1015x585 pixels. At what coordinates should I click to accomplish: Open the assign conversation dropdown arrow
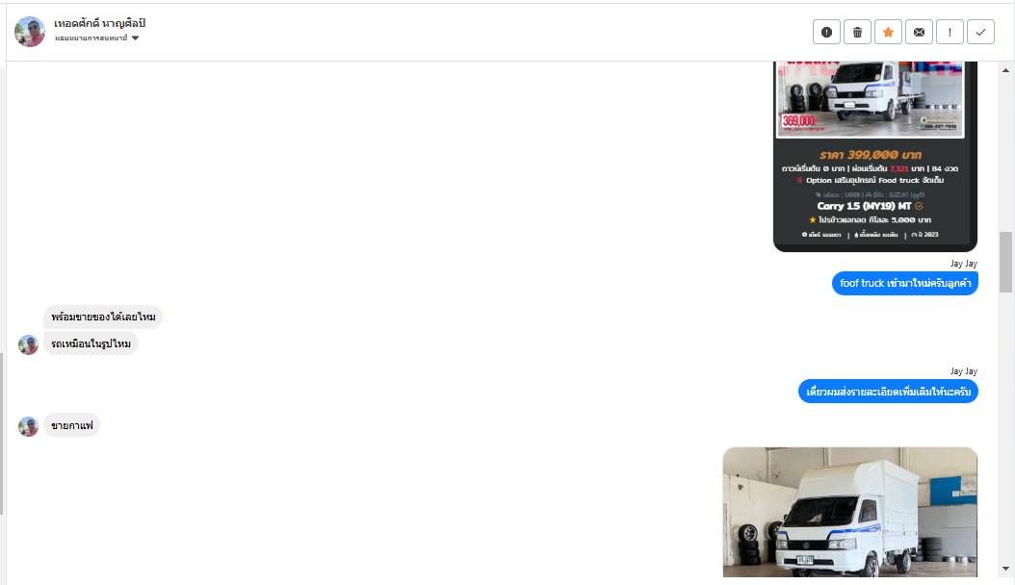135,38
